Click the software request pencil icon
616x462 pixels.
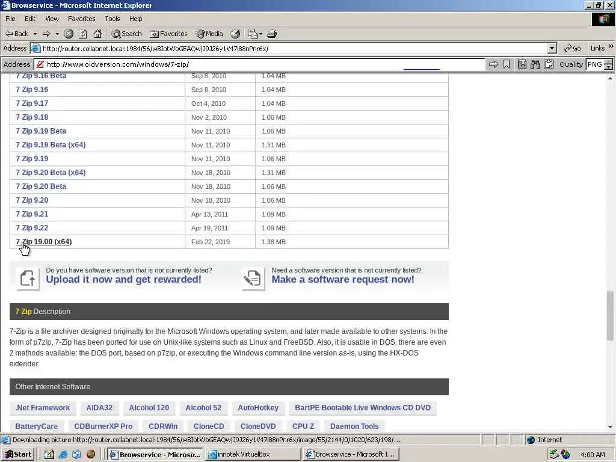pyautogui.click(x=253, y=278)
